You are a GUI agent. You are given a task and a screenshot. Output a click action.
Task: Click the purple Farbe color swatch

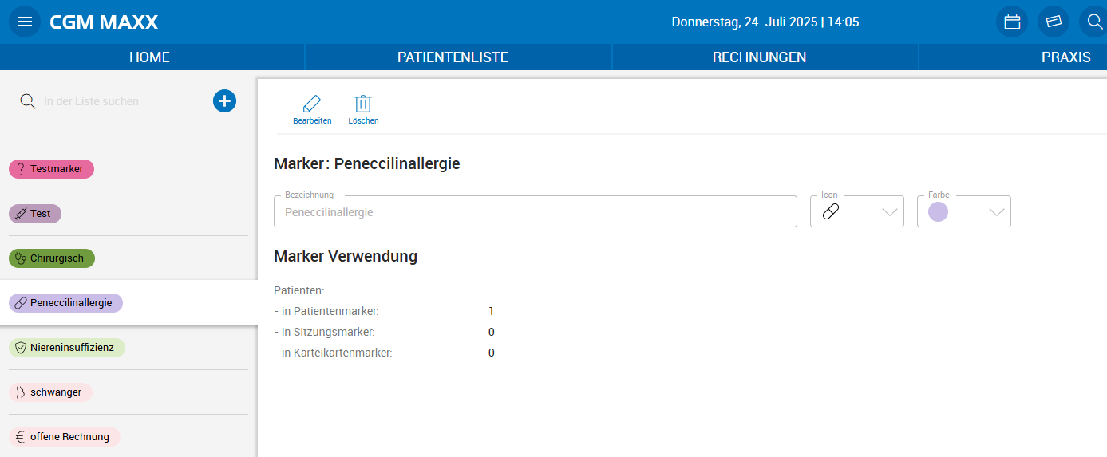939,212
